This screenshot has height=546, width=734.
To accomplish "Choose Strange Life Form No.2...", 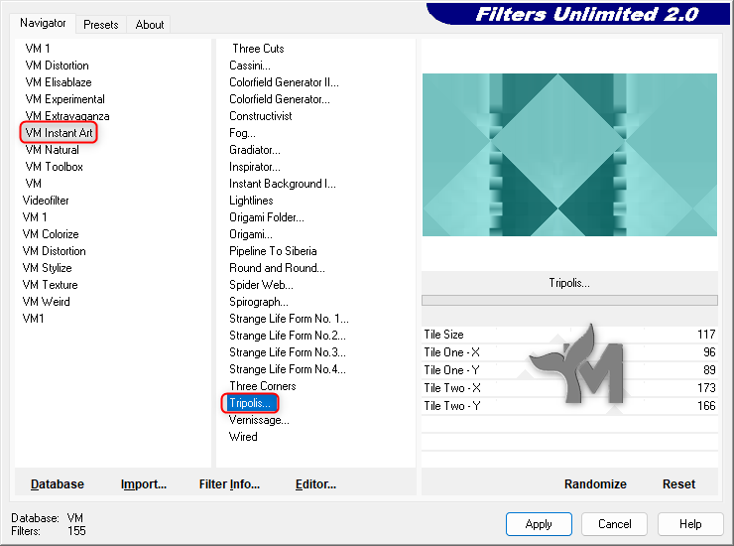I will pyautogui.click(x=288, y=336).
